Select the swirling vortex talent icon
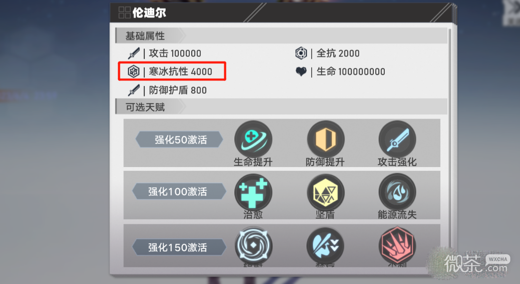Viewport: 520px width, 284px height. coord(253,245)
